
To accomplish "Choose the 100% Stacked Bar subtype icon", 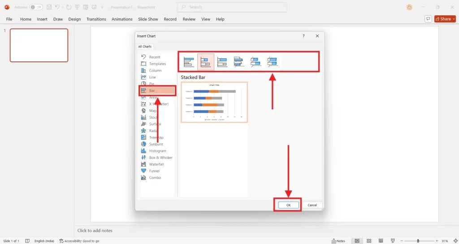I will [222, 62].
